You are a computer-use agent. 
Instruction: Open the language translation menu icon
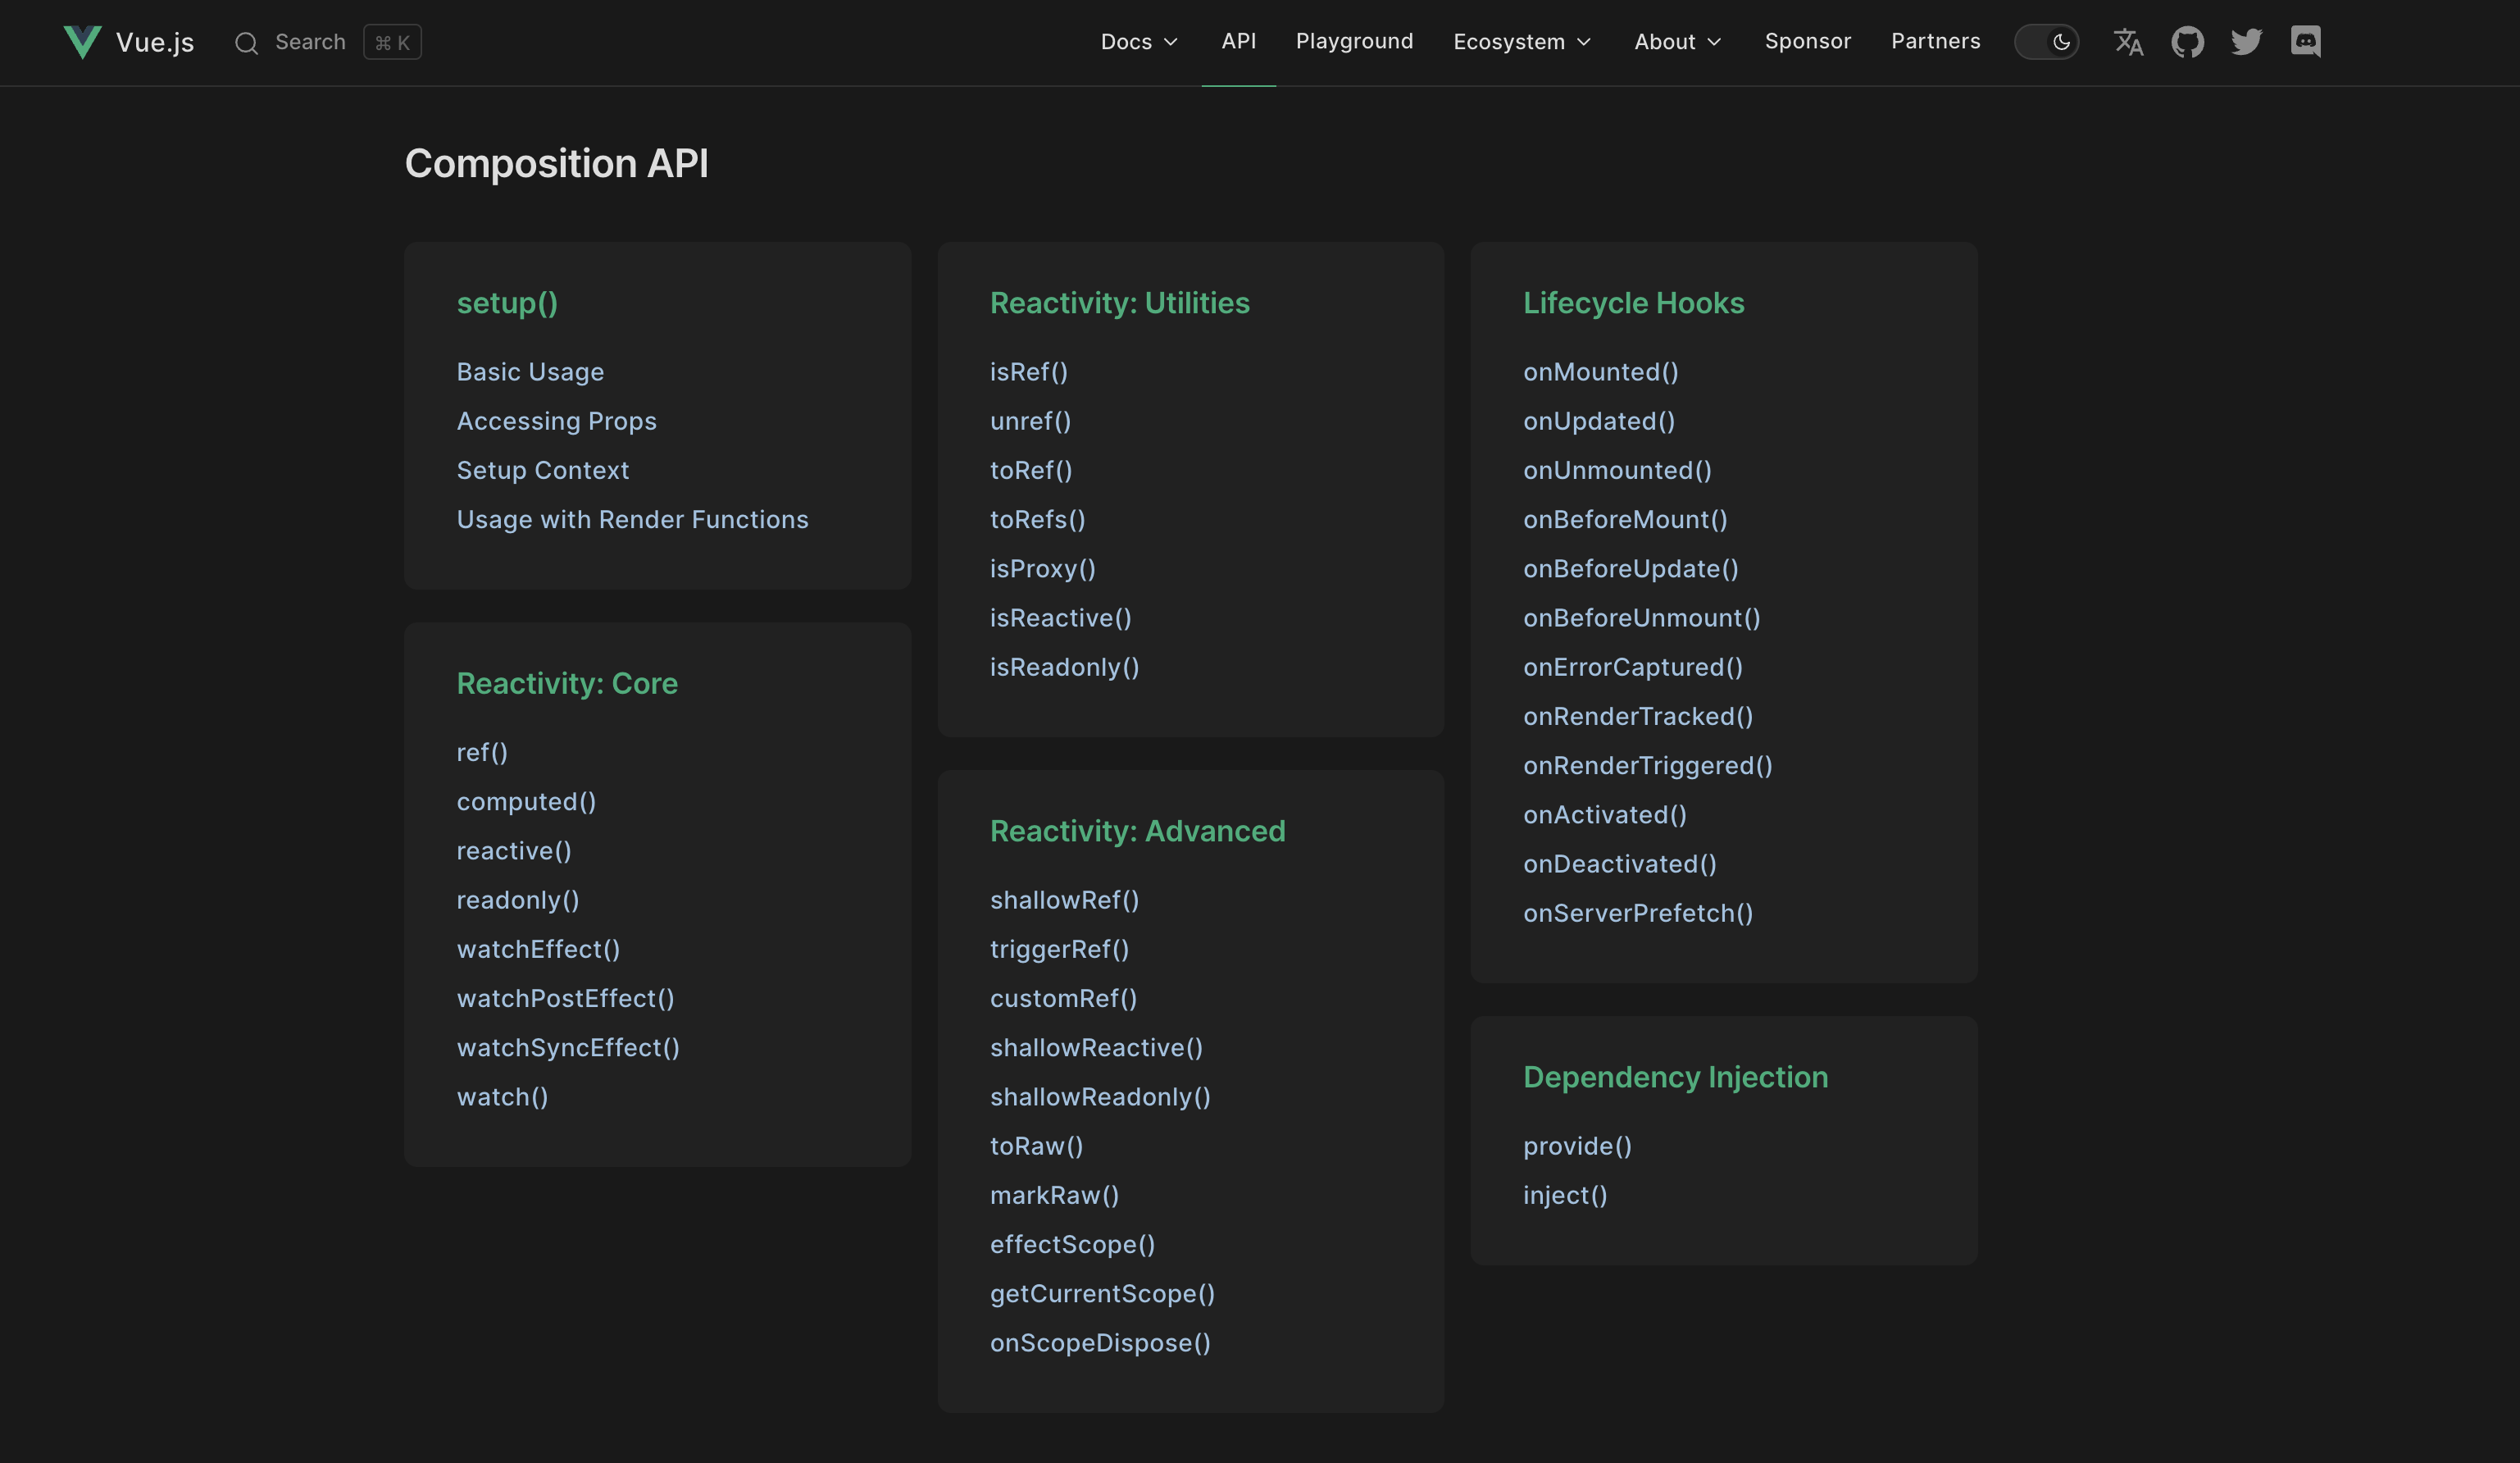click(2128, 42)
